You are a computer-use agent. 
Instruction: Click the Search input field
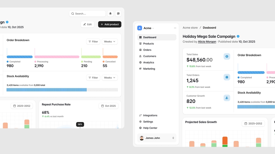click(87, 14)
